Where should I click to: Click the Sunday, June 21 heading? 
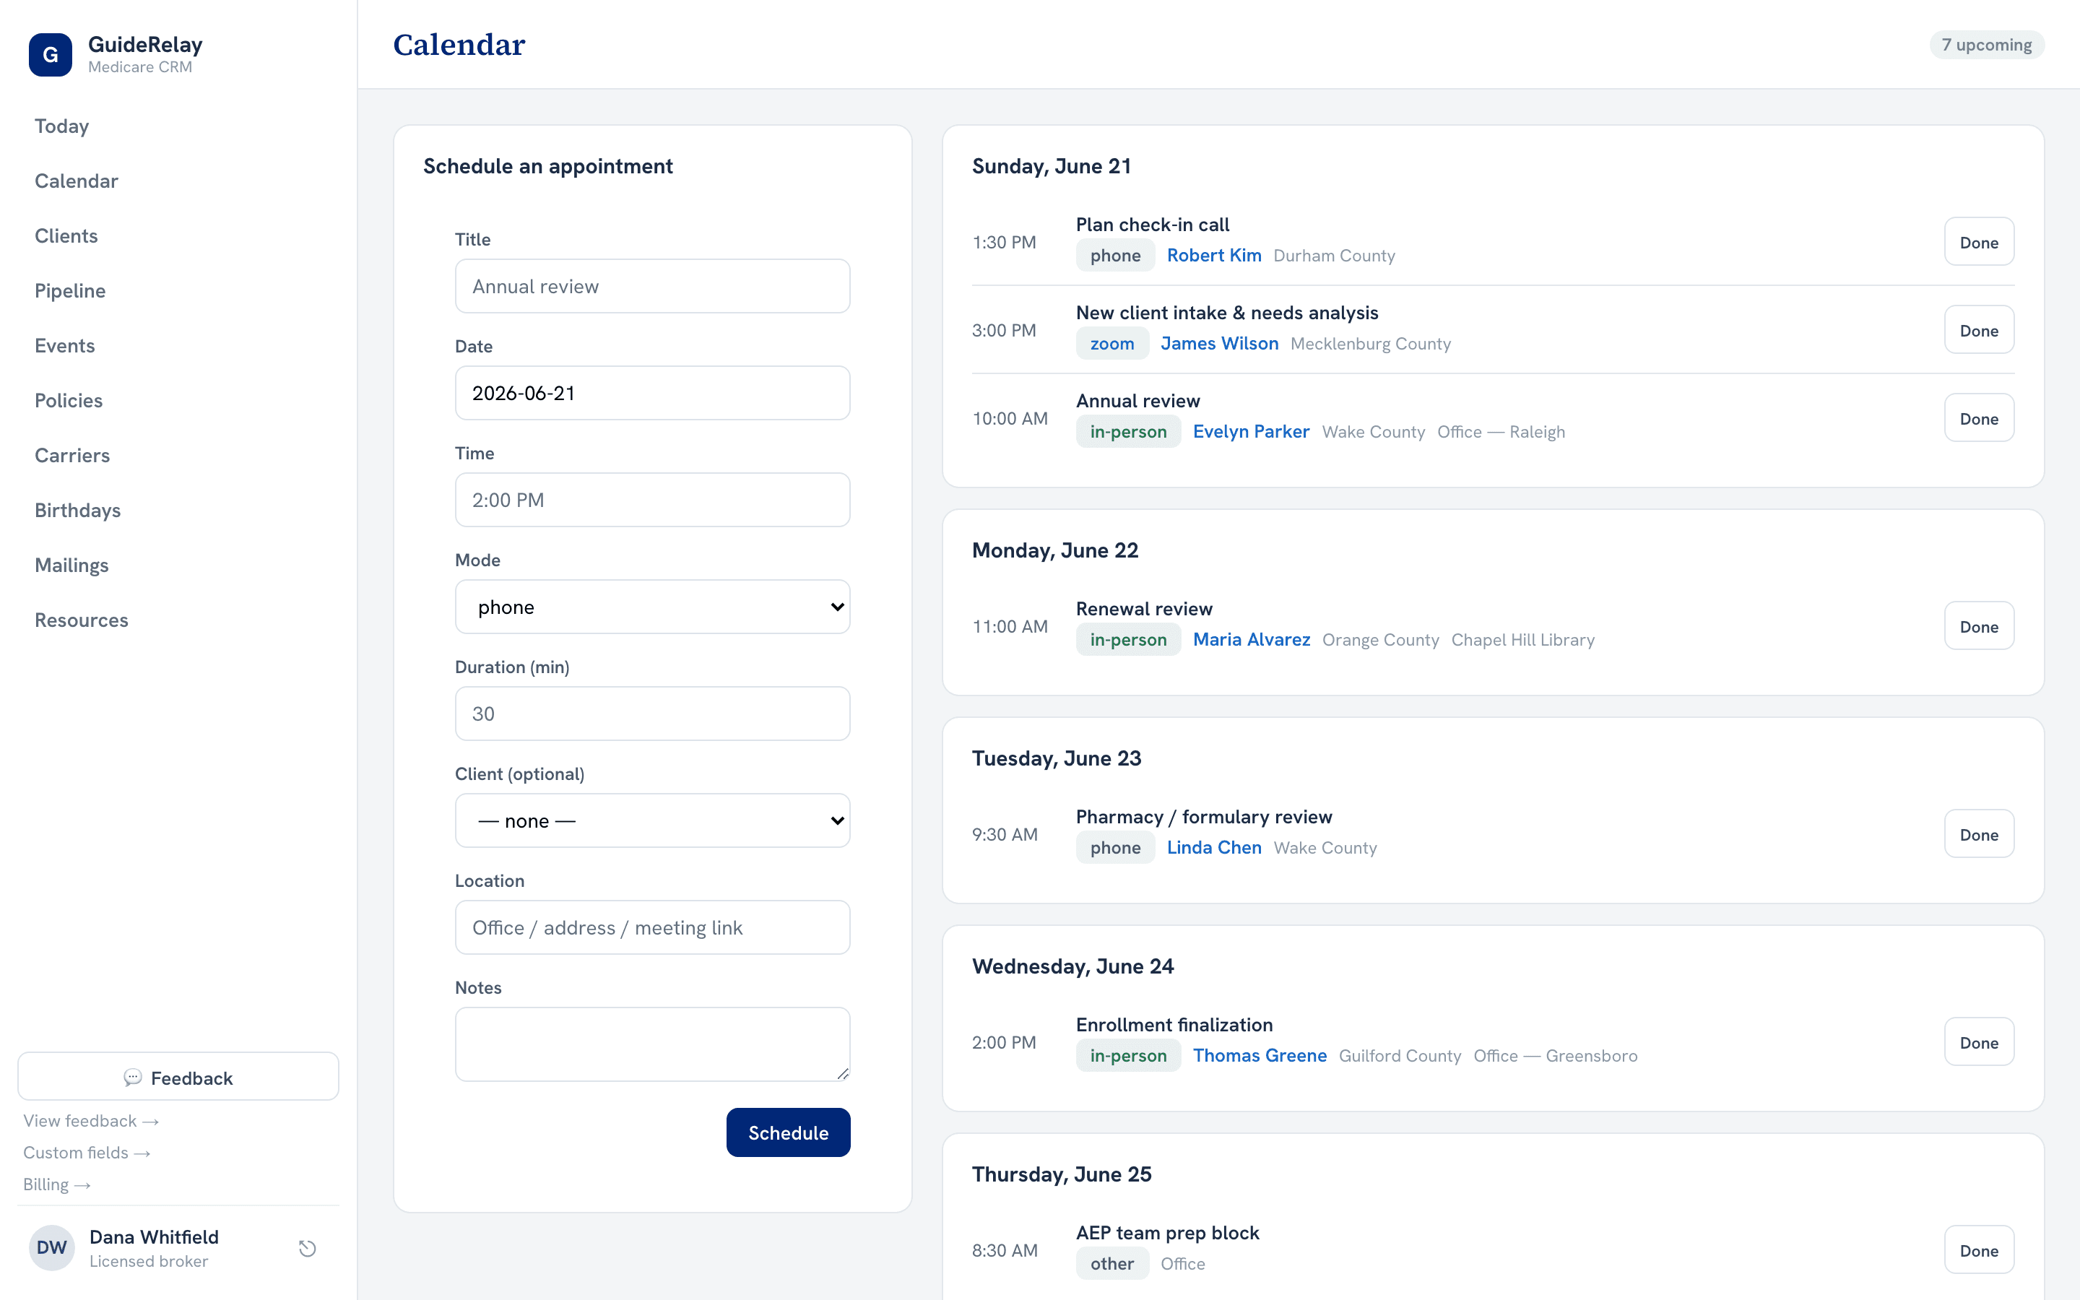[1051, 167]
